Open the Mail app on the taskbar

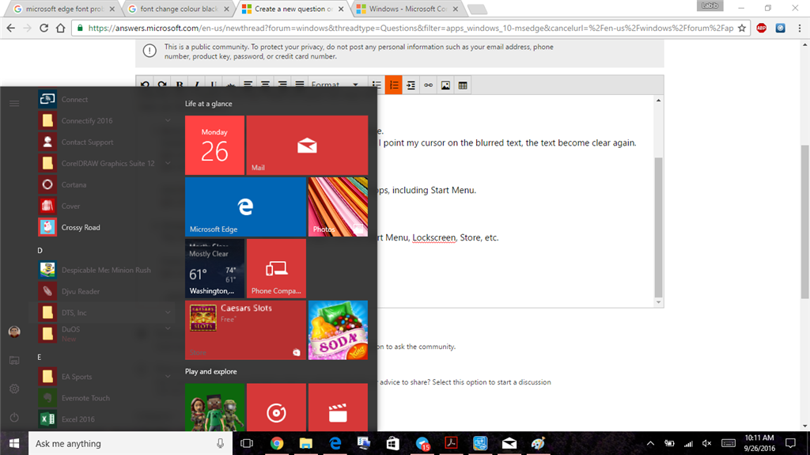[x=509, y=444]
